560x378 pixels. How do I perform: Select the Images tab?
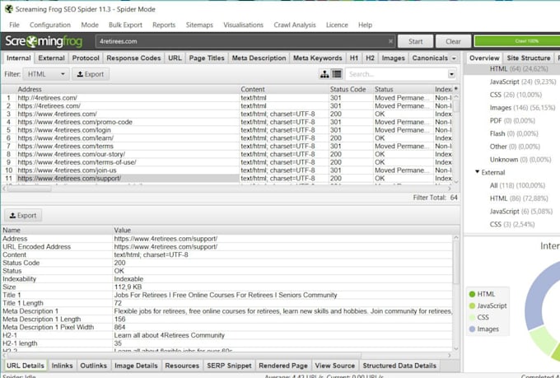click(x=393, y=58)
